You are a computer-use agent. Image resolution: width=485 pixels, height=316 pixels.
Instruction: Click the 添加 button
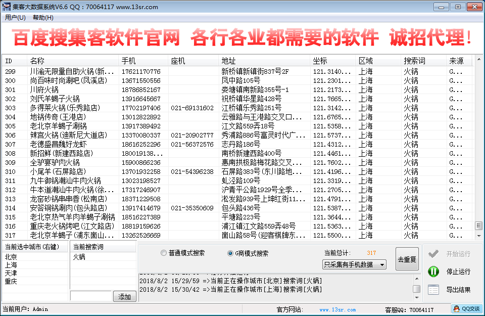coord(124,297)
